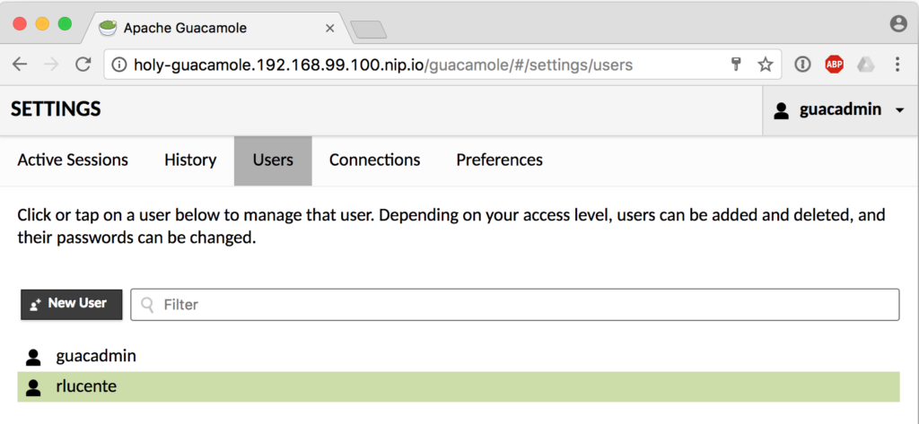Go to the Preferences tab
This screenshot has height=424, width=919.
pyautogui.click(x=499, y=160)
